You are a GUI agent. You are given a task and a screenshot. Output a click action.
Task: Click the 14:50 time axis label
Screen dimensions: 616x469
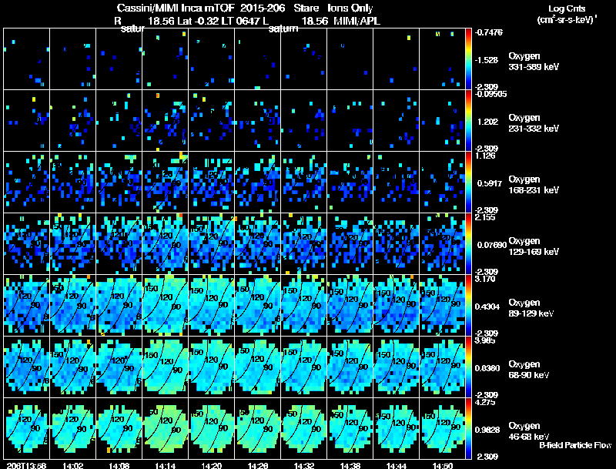click(442, 465)
